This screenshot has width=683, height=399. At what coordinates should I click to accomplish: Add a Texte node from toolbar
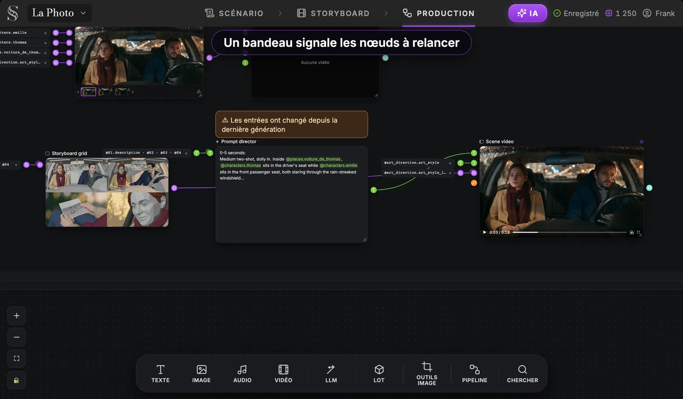pyautogui.click(x=161, y=374)
